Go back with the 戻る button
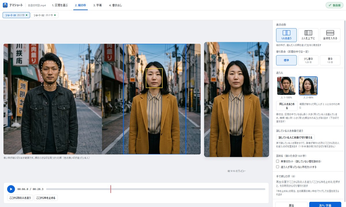 tap(292, 205)
